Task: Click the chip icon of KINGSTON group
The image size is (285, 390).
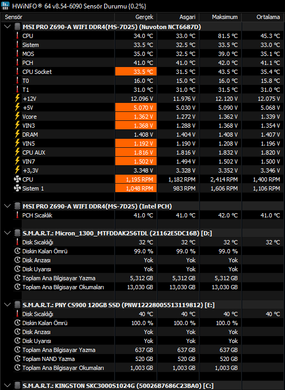Action: click(x=17, y=386)
